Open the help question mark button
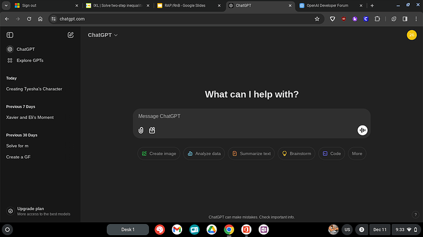The width and height of the screenshot is (423, 237). coord(416,214)
